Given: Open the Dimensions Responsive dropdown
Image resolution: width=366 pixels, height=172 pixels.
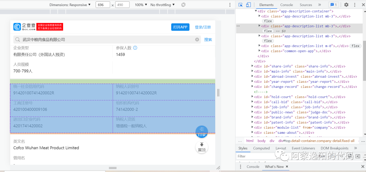Looking at the screenshot, I should point(70,5).
